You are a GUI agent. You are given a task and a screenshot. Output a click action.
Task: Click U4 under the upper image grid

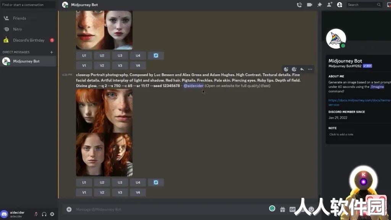coord(138,56)
